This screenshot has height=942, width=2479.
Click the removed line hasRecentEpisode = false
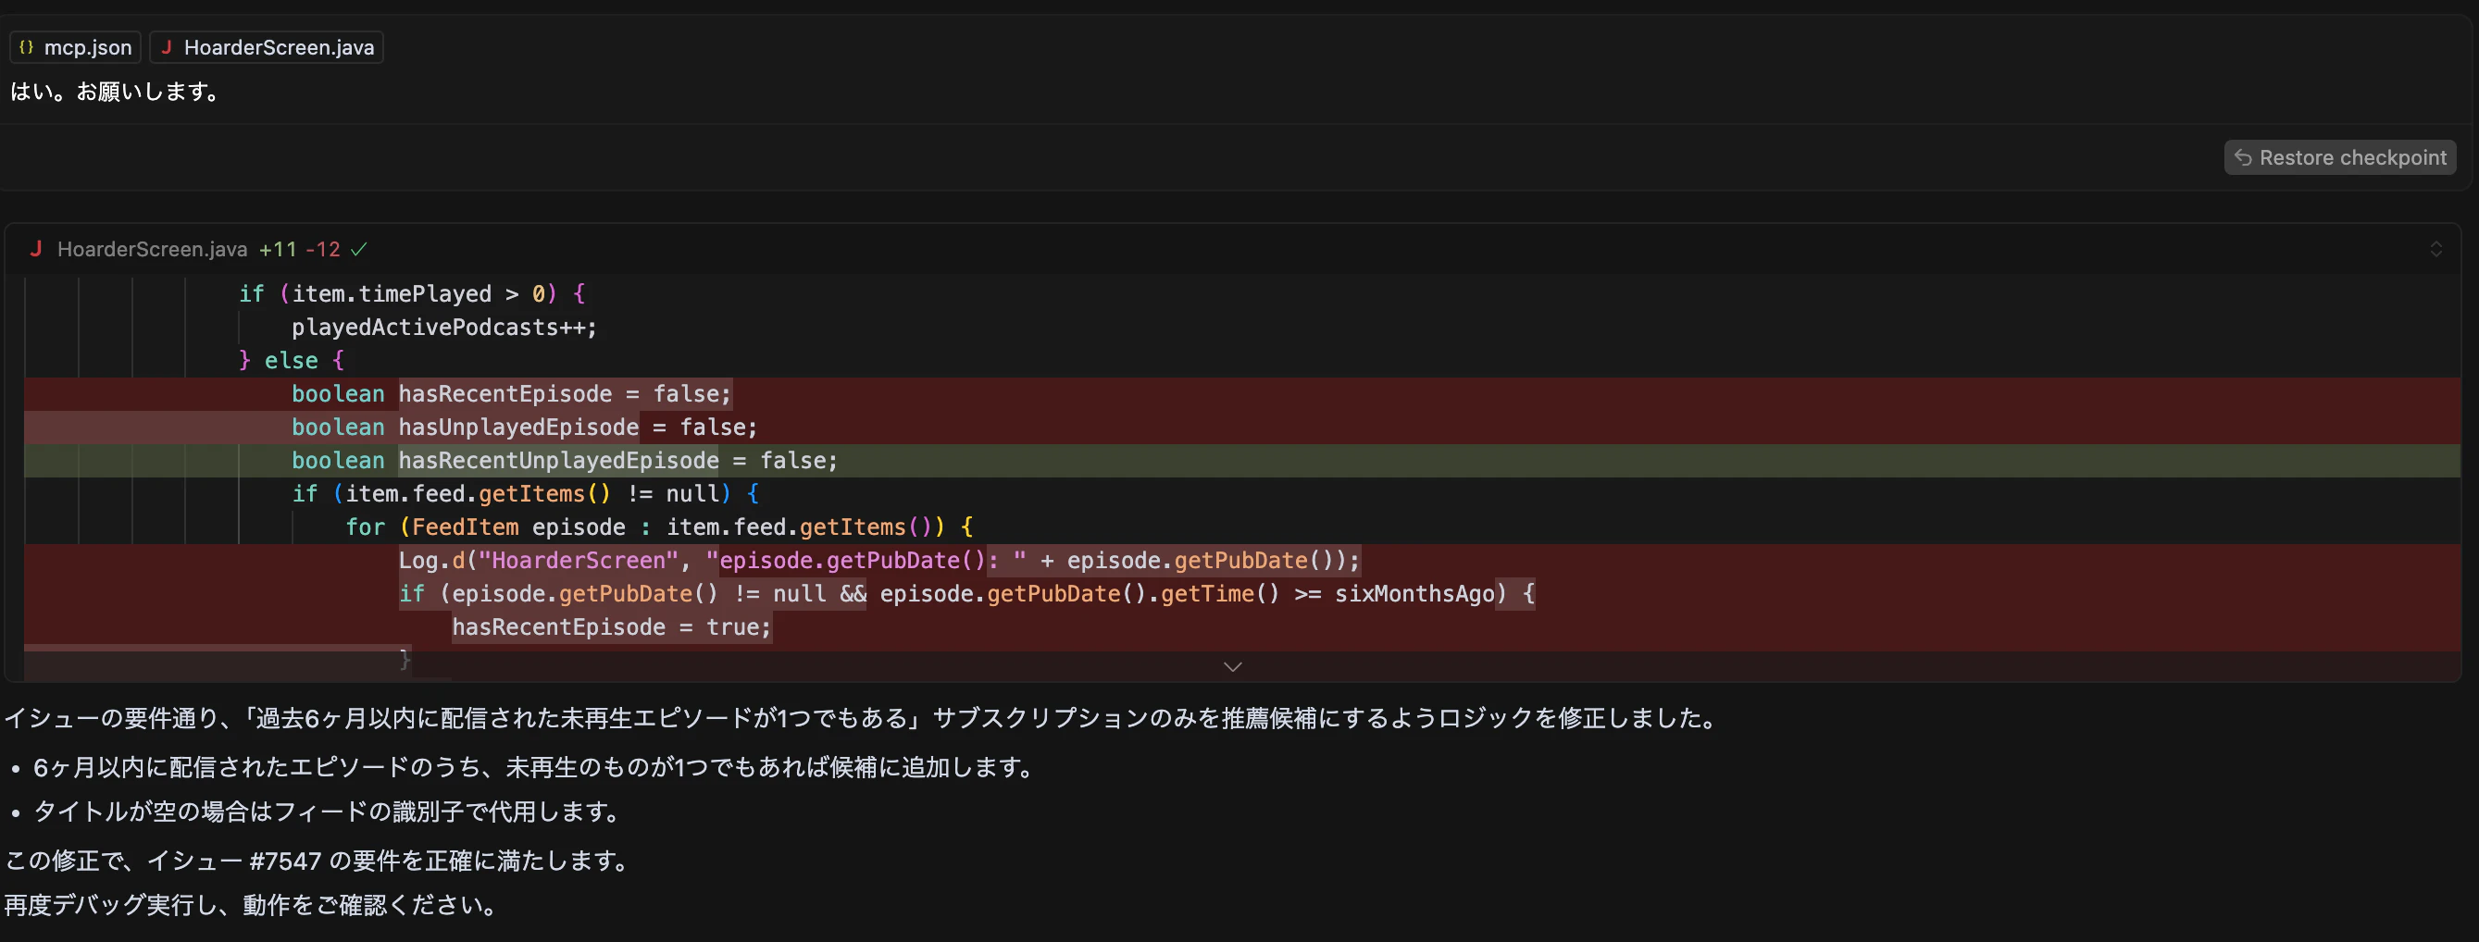[1241, 394]
